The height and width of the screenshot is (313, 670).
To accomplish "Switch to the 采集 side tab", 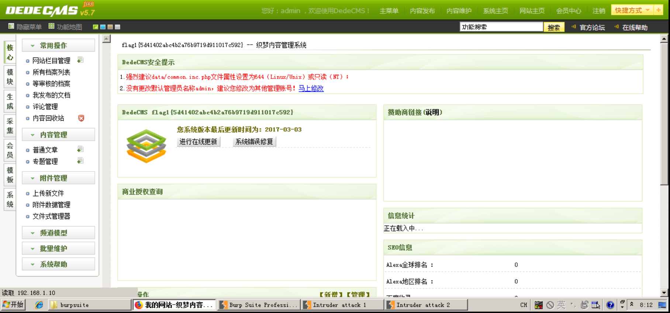I will tap(10, 126).
